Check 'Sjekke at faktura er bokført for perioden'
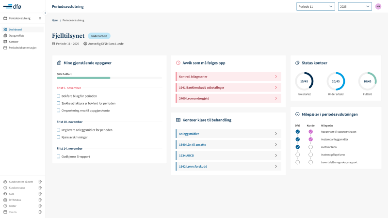The height and width of the screenshot is (218, 388). pyautogui.click(x=58, y=103)
